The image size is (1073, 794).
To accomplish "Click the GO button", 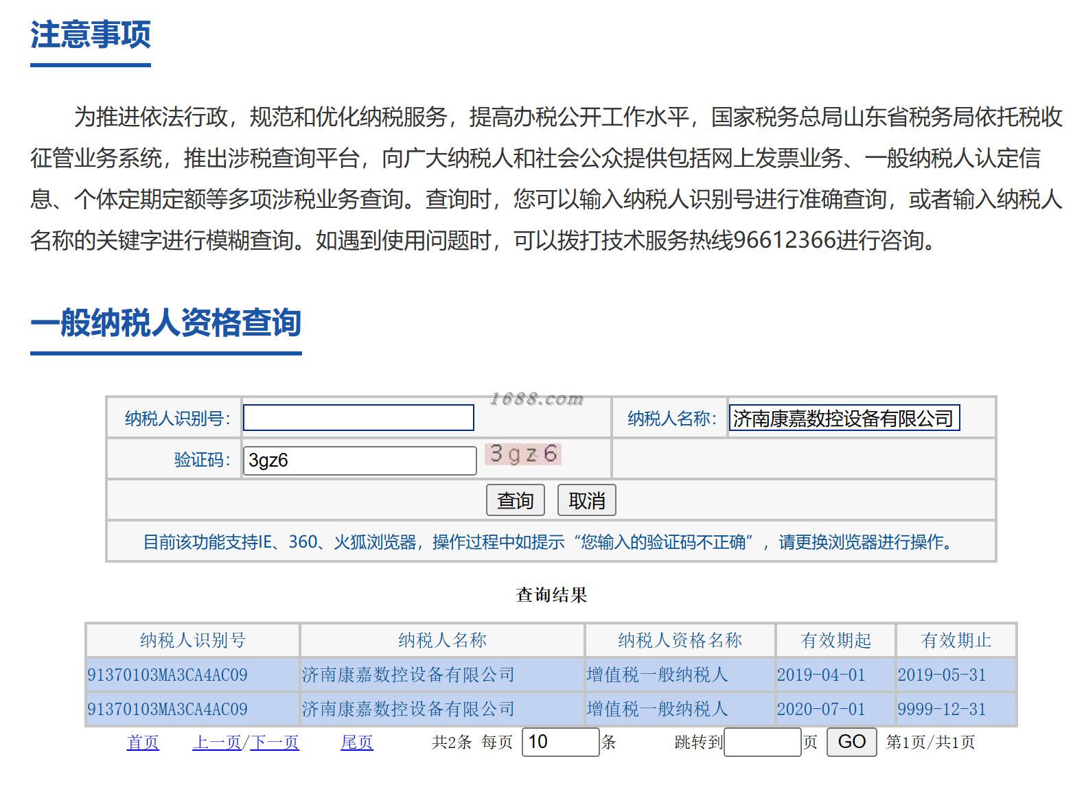I will pyautogui.click(x=852, y=742).
